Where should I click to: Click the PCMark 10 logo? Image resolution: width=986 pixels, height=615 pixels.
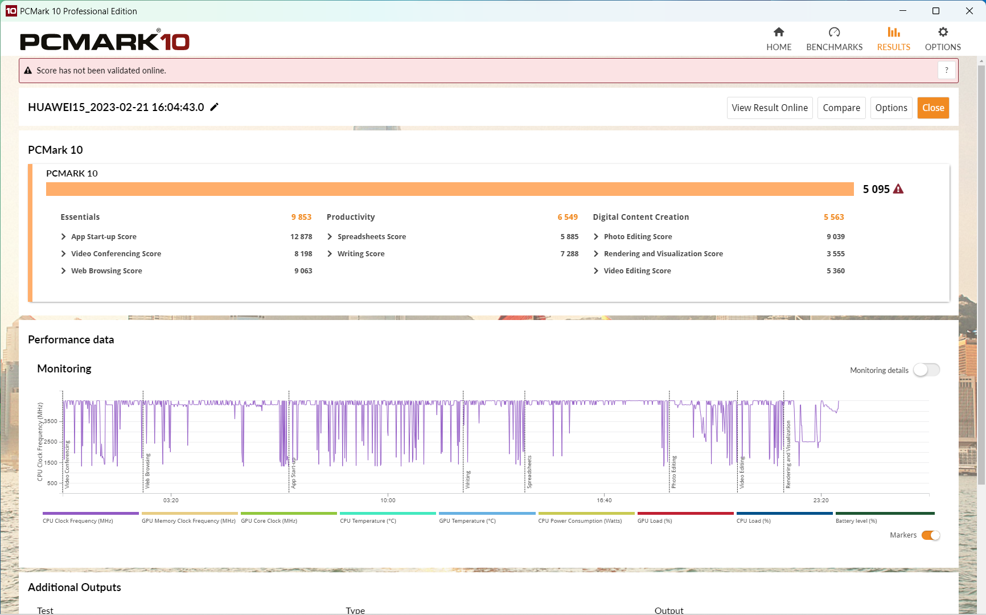(x=105, y=40)
